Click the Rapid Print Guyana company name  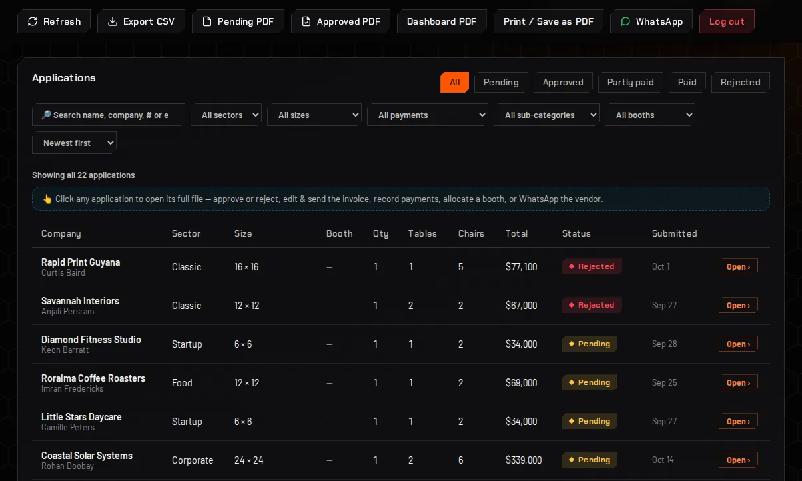tap(81, 262)
